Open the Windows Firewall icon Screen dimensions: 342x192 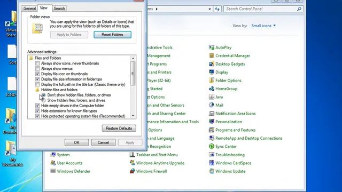click(x=132, y=171)
